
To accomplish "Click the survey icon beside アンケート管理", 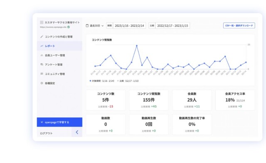I will pyautogui.click(x=42, y=64).
